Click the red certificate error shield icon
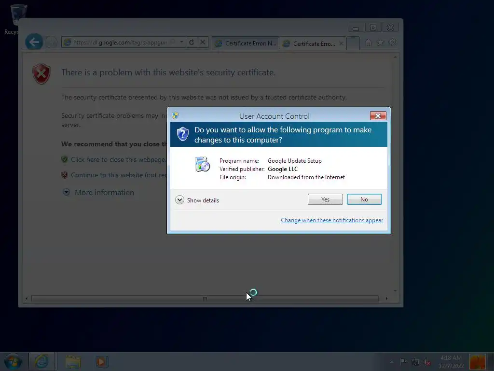The width and height of the screenshot is (494, 371). click(x=41, y=73)
